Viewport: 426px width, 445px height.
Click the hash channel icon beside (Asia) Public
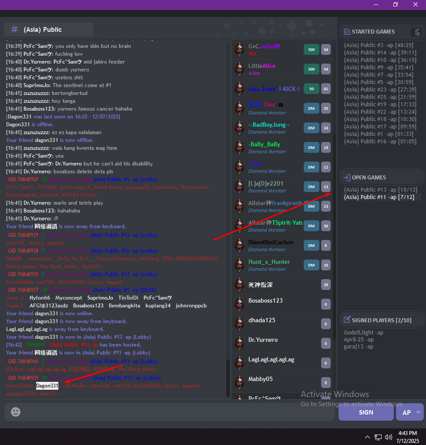14,29
